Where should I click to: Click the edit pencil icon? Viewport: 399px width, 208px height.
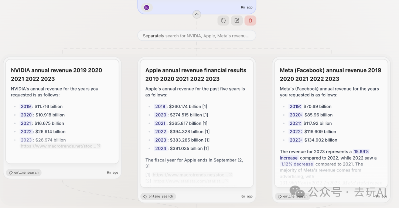237,21
